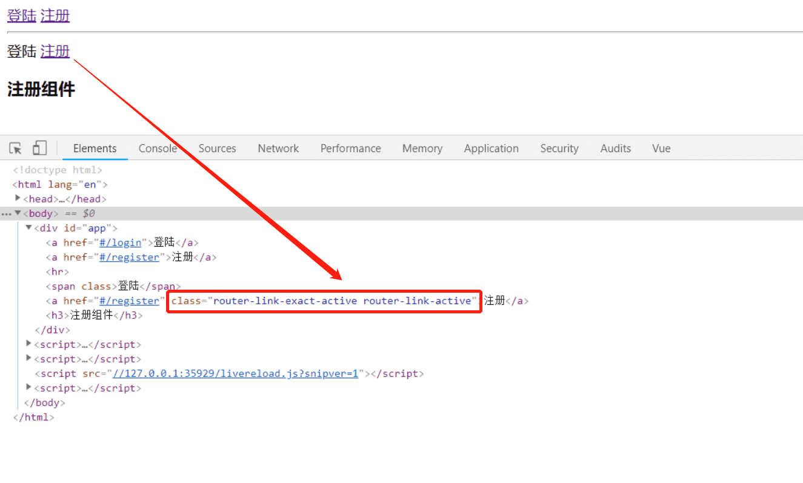Select the html lang="en" node
Image resolution: width=803 pixels, height=483 pixels.
(x=60, y=184)
